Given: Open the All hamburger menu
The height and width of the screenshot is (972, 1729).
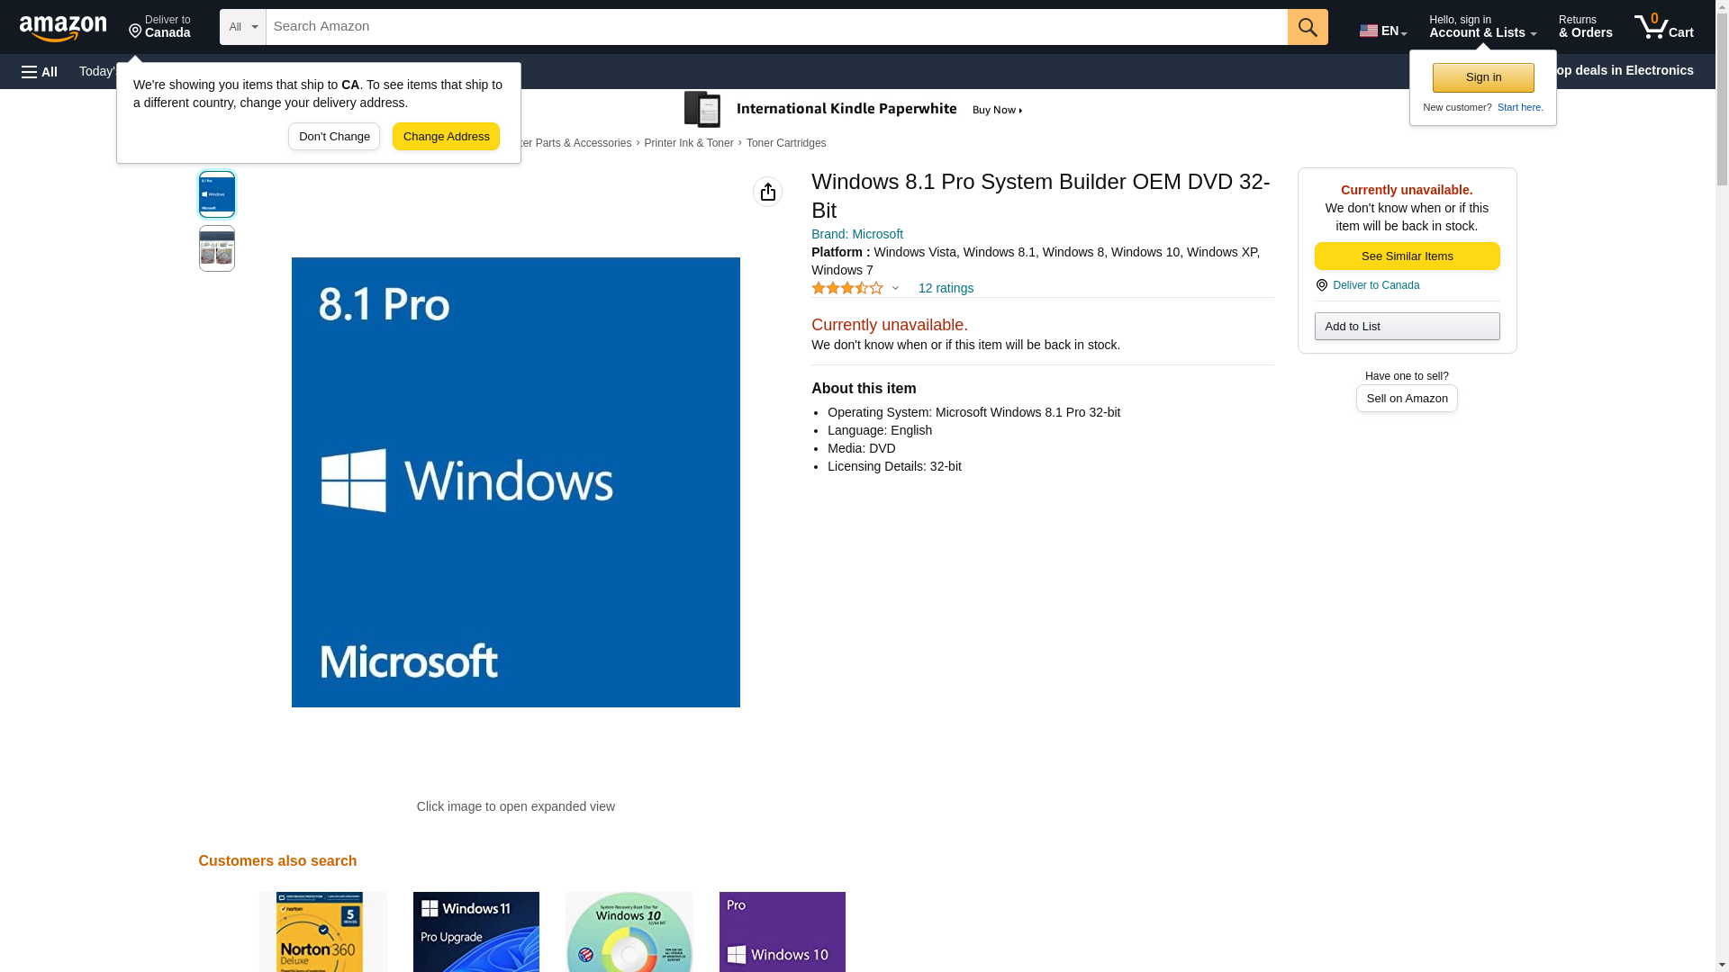Looking at the screenshot, I should 40,72.
